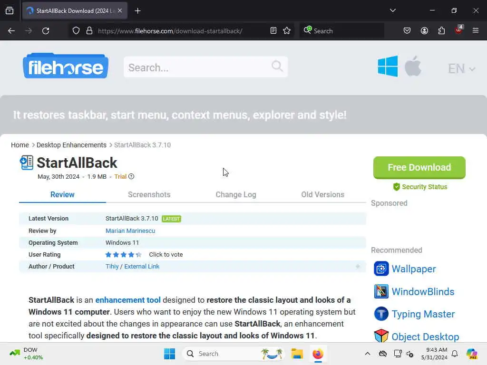Click the site padlock icon

click(x=89, y=31)
